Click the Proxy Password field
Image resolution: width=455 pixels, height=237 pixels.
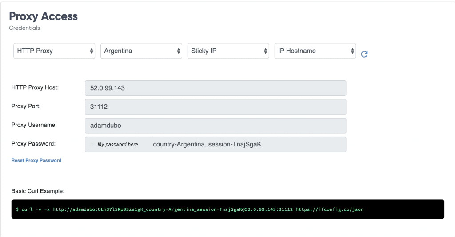pos(216,144)
